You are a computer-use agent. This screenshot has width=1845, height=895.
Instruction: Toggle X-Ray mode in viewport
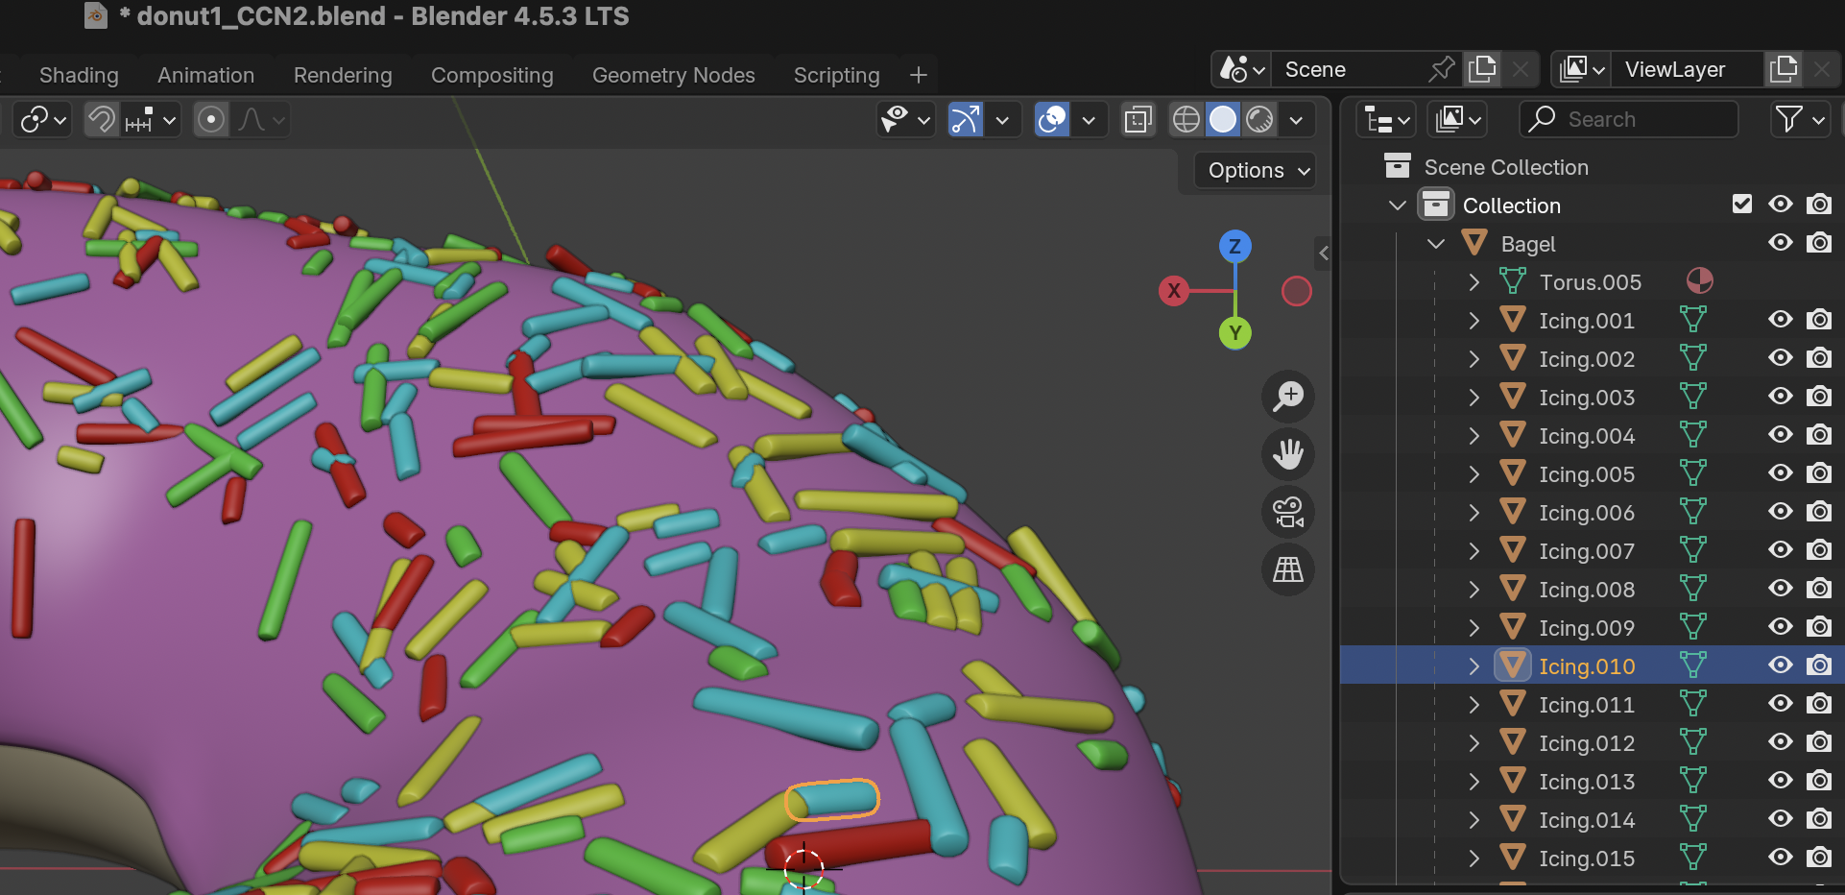point(1138,119)
